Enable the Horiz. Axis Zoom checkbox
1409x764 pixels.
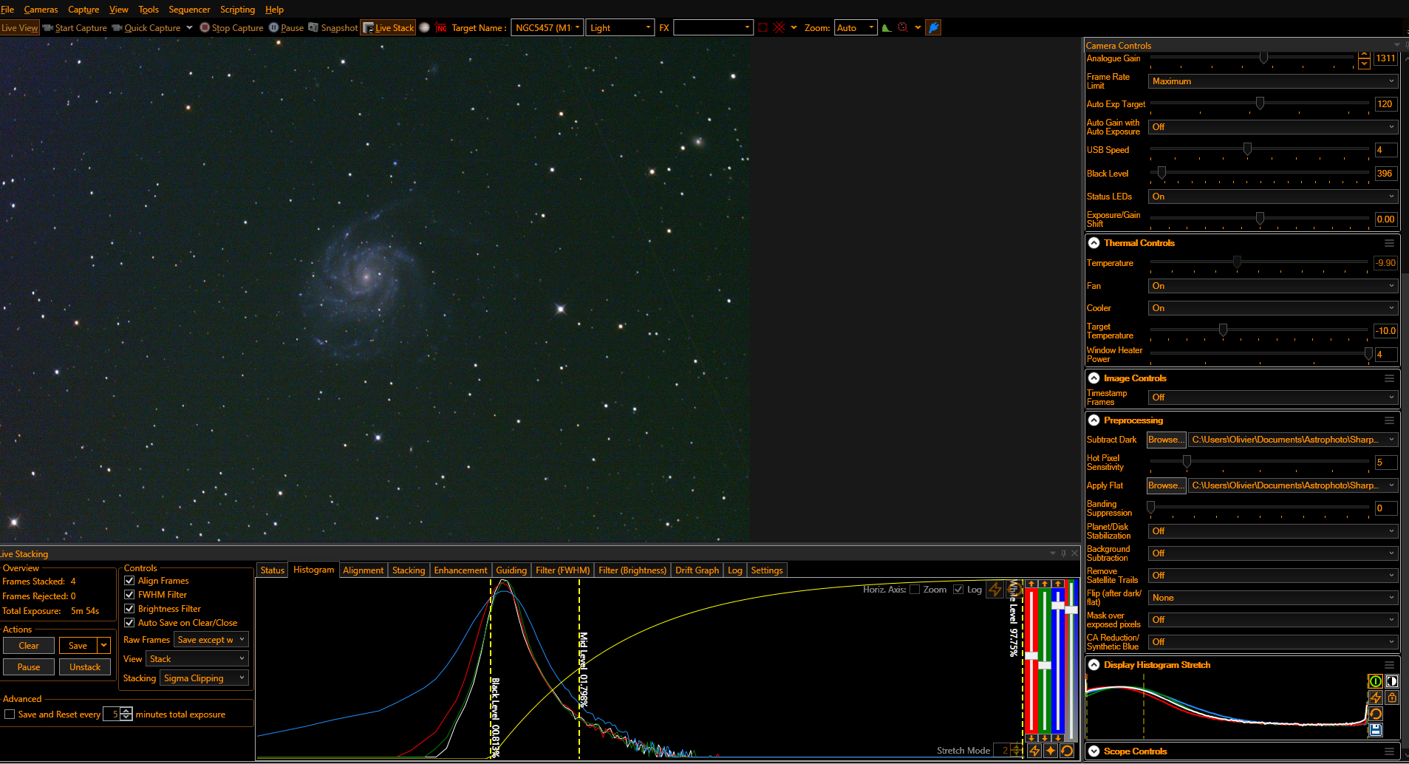click(915, 590)
